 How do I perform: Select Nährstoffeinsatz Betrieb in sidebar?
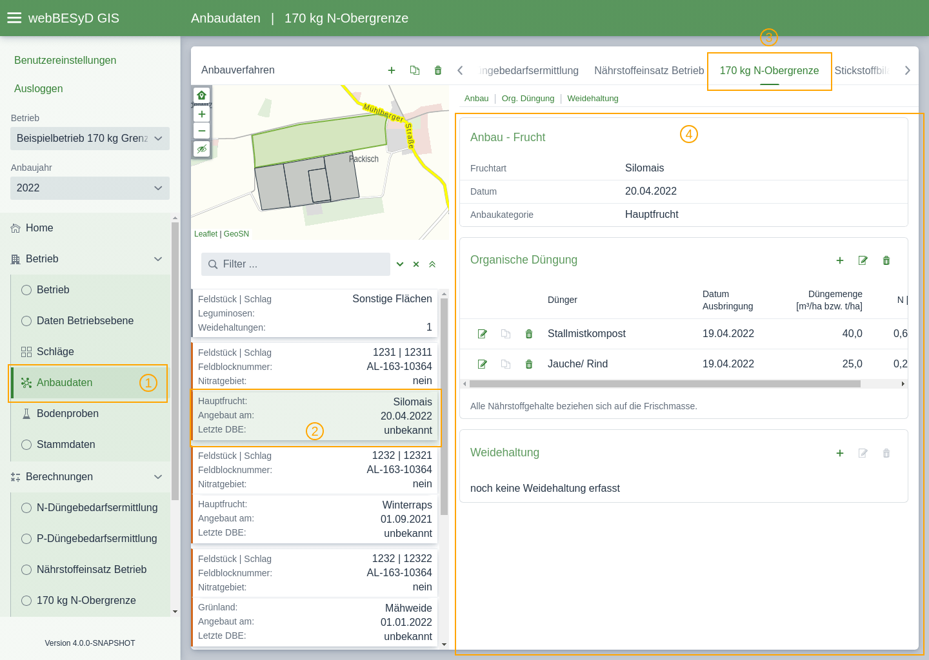[x=91, y=570]
